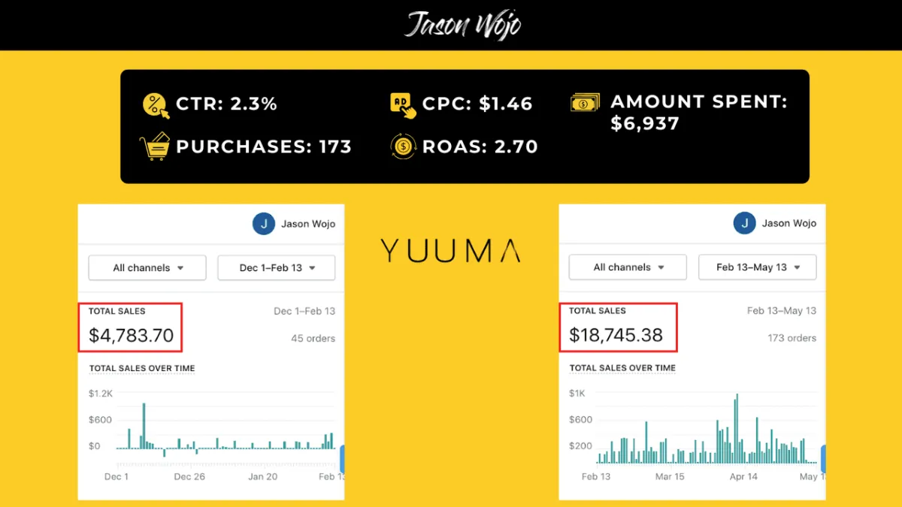Click left panel Jason Wojo avatar
Screen dimensions: 902x507
(264, 224)
